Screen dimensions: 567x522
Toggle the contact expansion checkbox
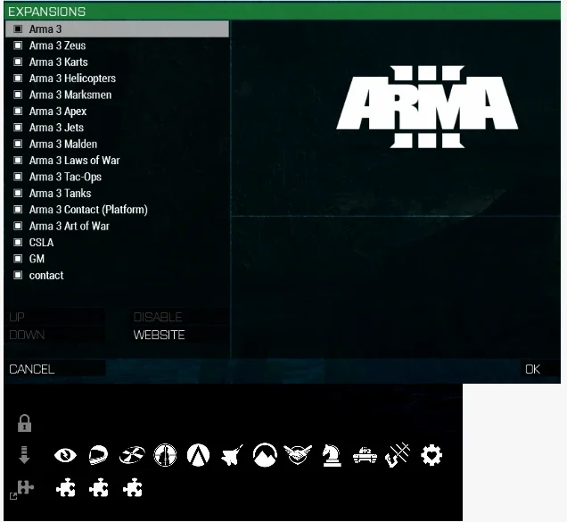pyautogui.click(x=18, y=275)
